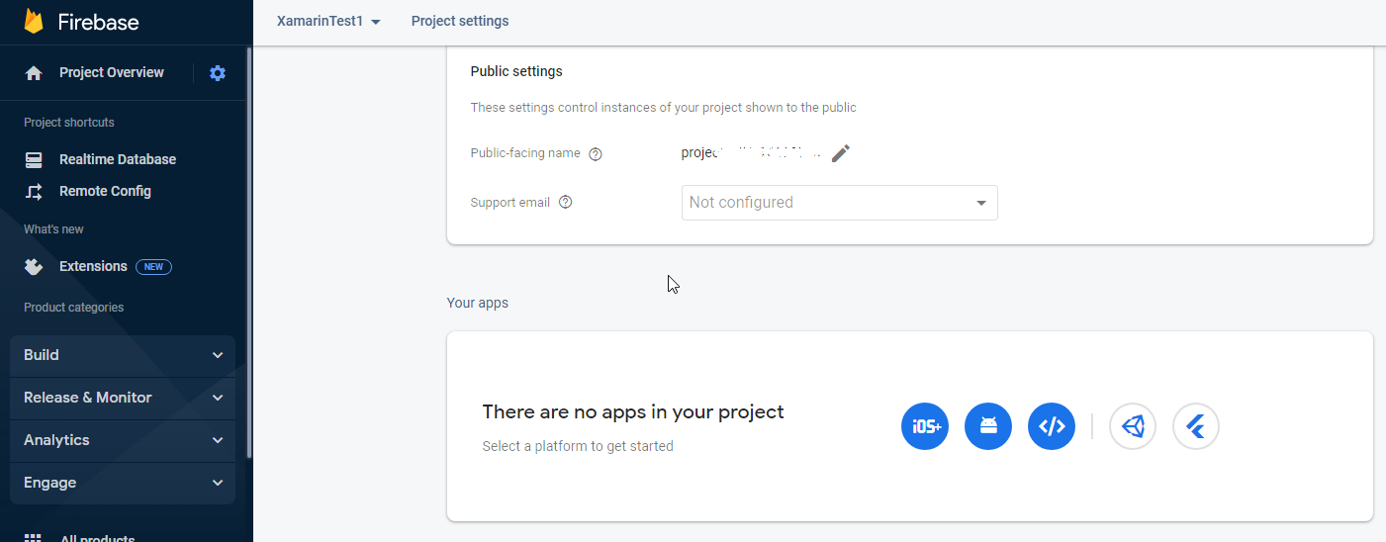Image resolution: width=1386 pixels, height=542 pixels.
Task: Add a Web app to project
Action: pos(1052,426)
